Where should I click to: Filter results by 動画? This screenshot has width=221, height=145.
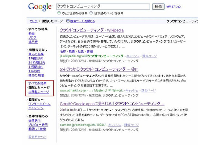click(32, 33)
